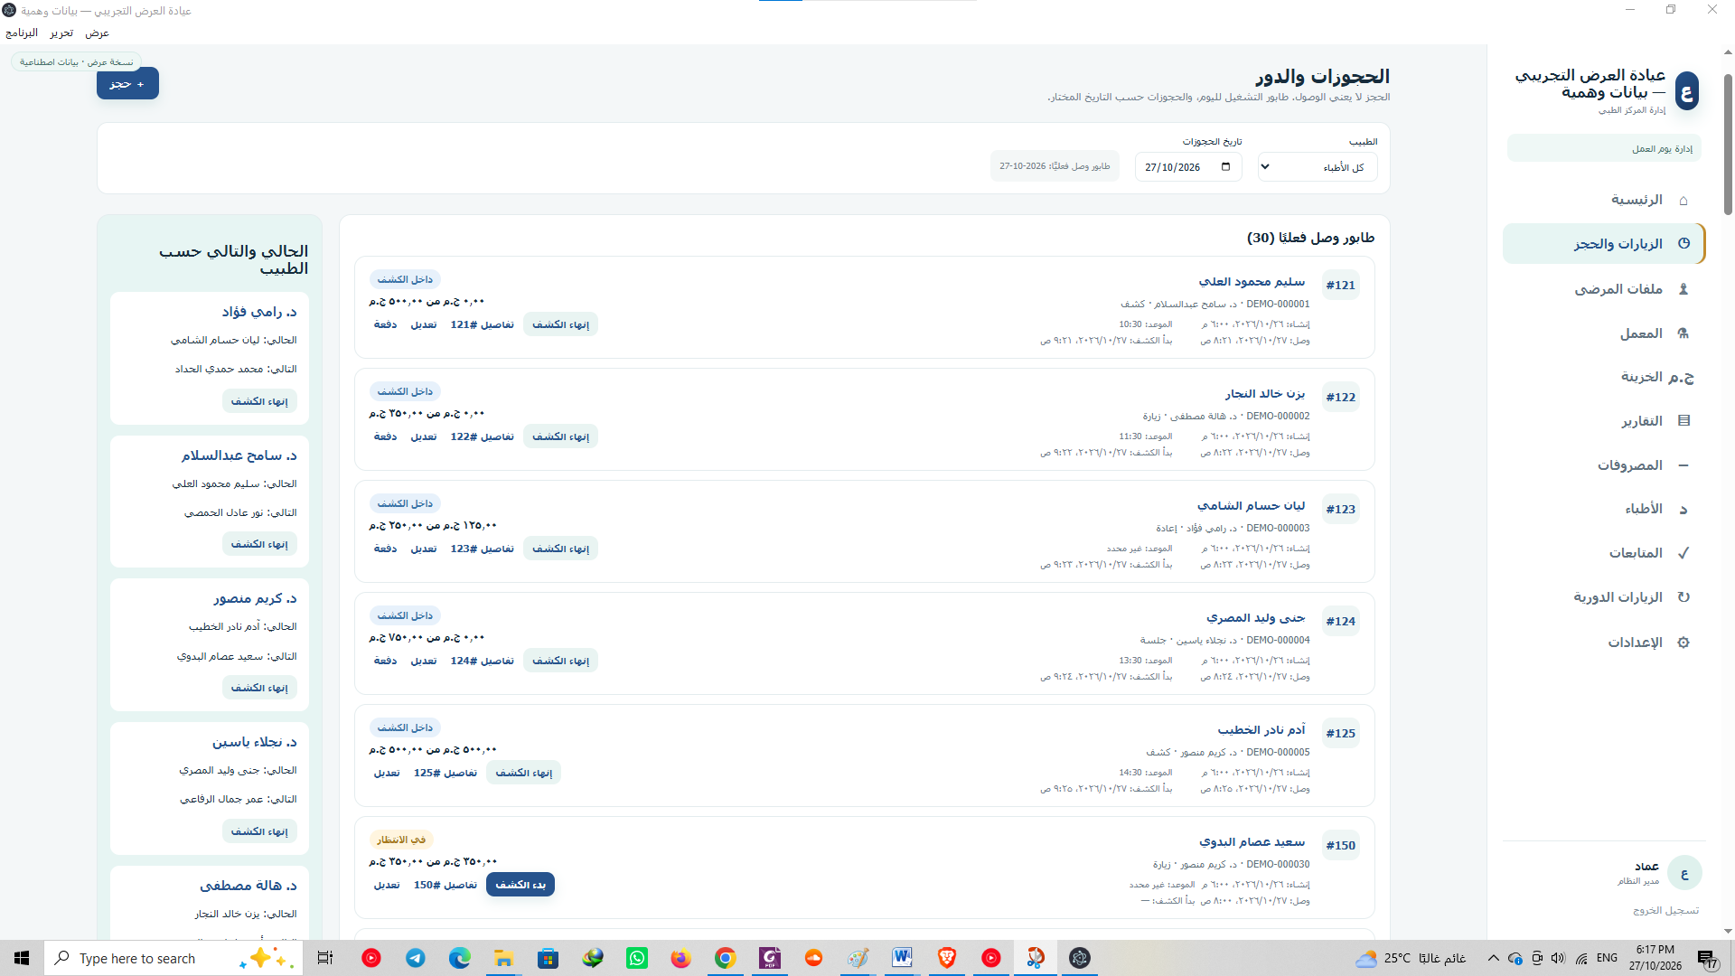Open the البرنامج menu
The image size is (1735, 976).
22,33
